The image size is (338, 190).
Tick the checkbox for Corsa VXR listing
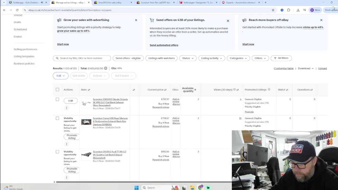click(57, 118)
